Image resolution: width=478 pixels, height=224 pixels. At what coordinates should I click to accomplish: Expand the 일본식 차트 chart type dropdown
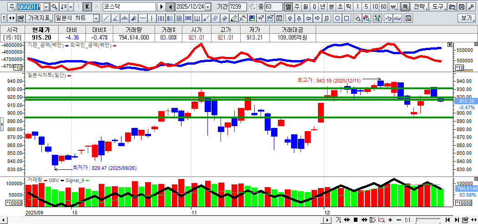click(96, 18)
